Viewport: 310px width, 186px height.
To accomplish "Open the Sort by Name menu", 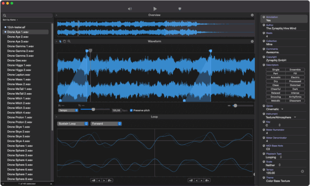I will (x=10, y=20).
